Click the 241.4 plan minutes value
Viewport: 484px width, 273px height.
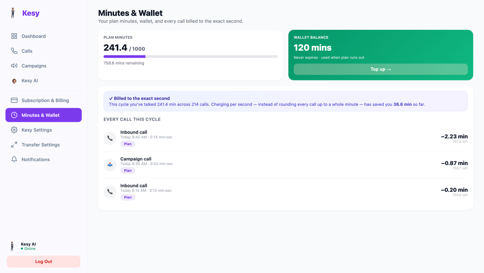coord(115,48)
